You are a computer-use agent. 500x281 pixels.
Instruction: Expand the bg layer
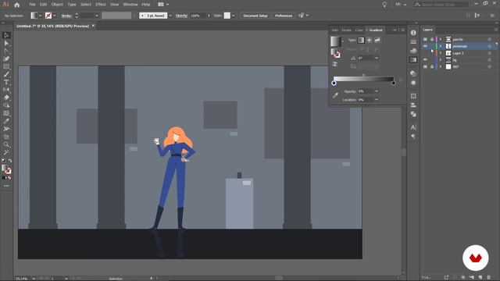[441, 59]
